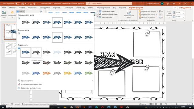Open the comments icon near Share
The image size is (194, 109).
point(175,8)
